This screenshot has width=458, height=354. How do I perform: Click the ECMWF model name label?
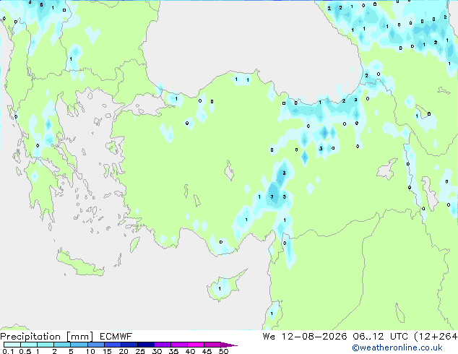point(116,337)
